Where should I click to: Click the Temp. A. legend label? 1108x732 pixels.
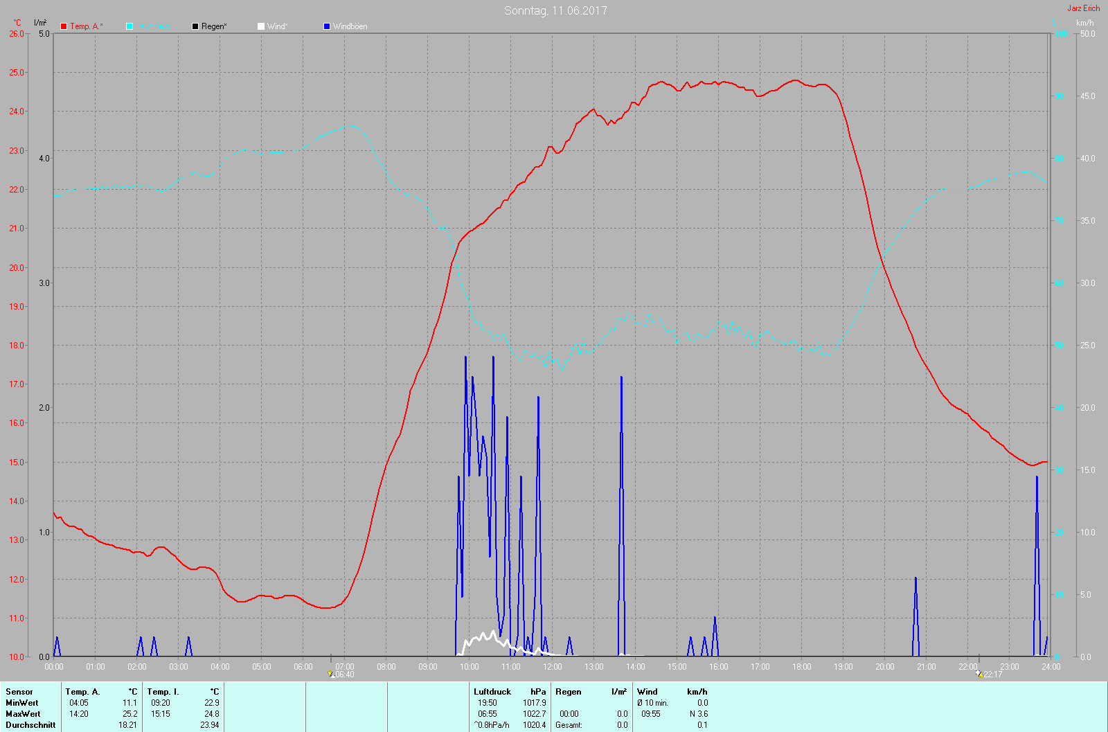click(x=86, y=26)
